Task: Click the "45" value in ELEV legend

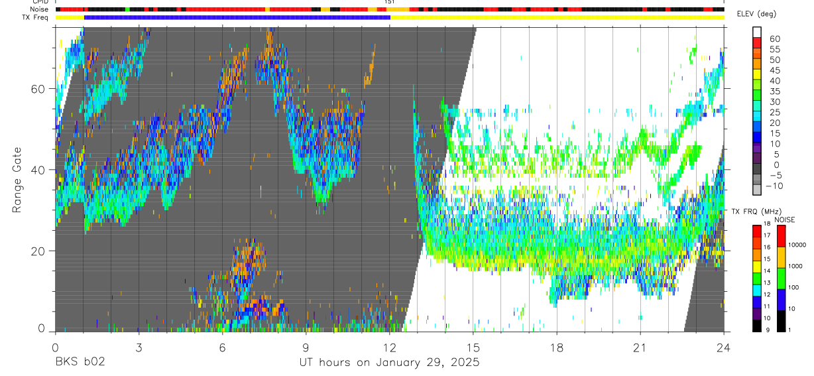Action: click(775, 70)
